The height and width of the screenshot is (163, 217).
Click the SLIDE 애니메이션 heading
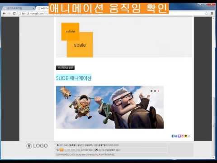pyautogui.click(x=74, y=78)
